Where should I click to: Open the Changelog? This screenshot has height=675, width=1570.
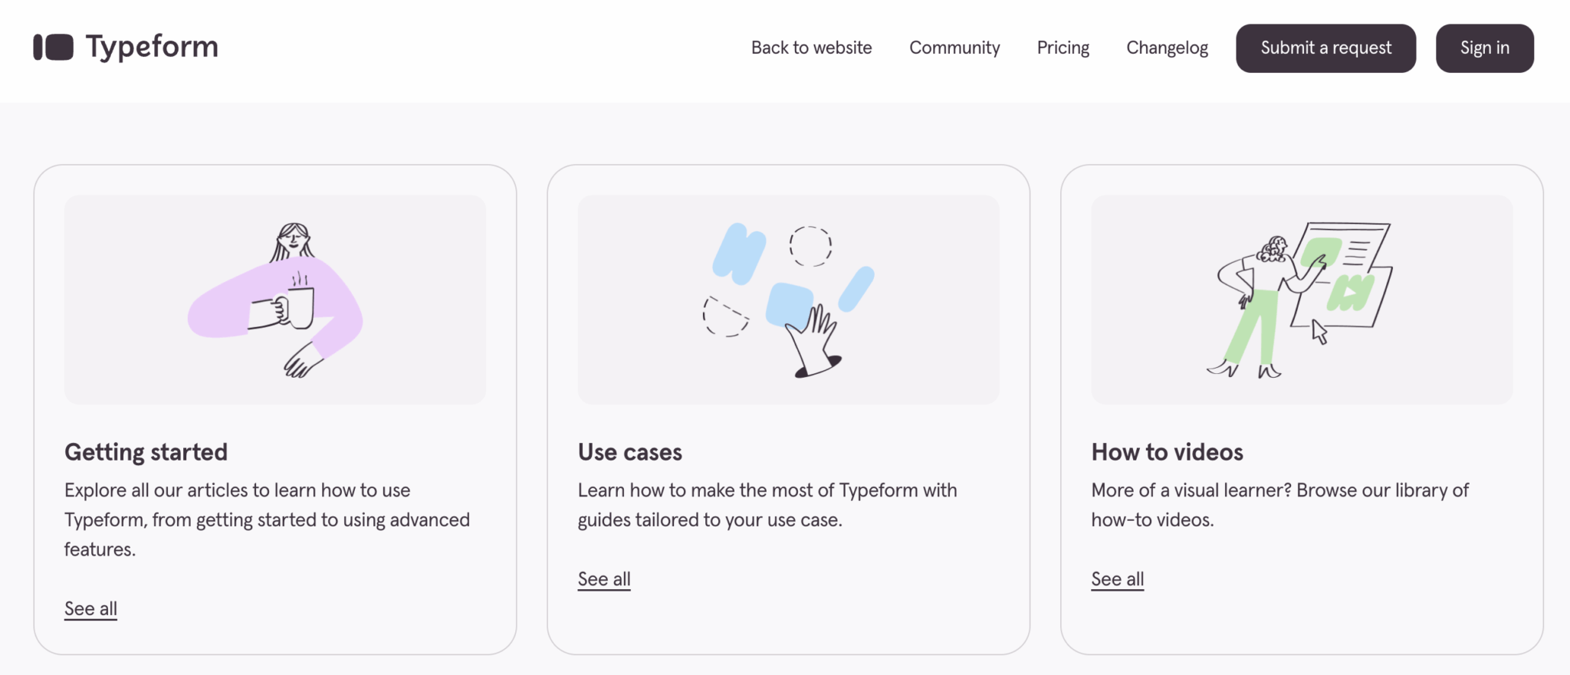(1166, 48)
